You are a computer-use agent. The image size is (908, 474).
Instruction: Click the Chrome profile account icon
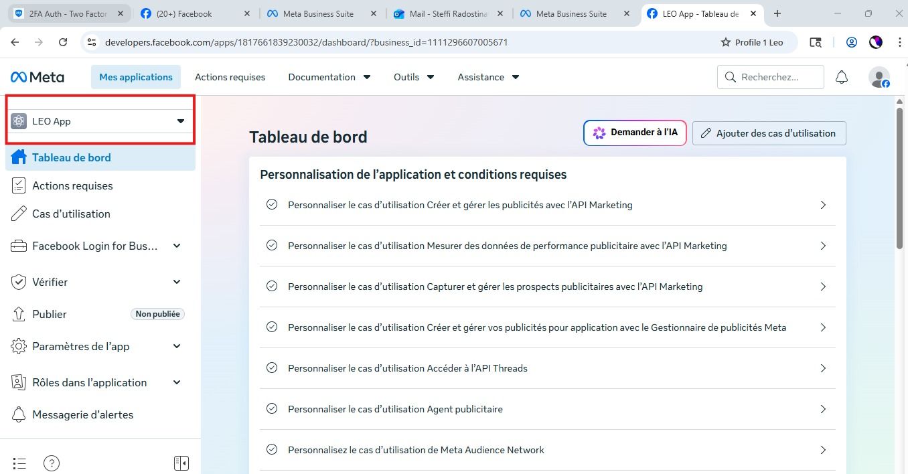852,42
